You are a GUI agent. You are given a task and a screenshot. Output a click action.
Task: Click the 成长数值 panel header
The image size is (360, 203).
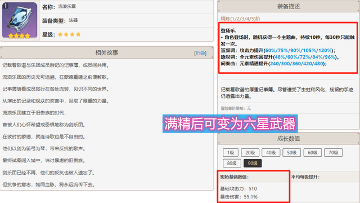coord(289,139)
